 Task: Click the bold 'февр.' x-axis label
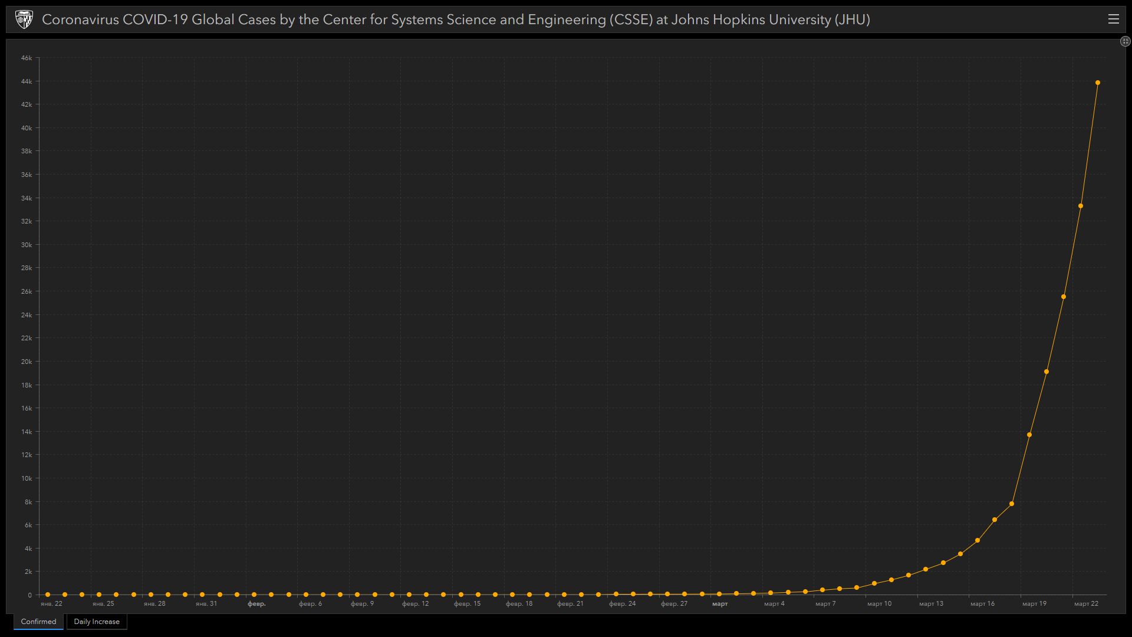[x=256, y=603]
